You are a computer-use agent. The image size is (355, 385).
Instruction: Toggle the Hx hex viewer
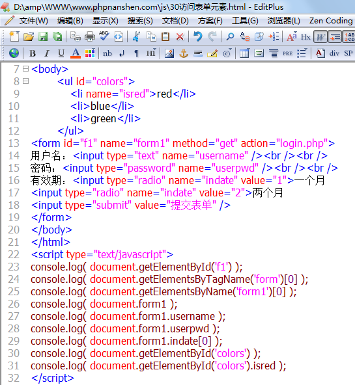[x=305, y=37]
